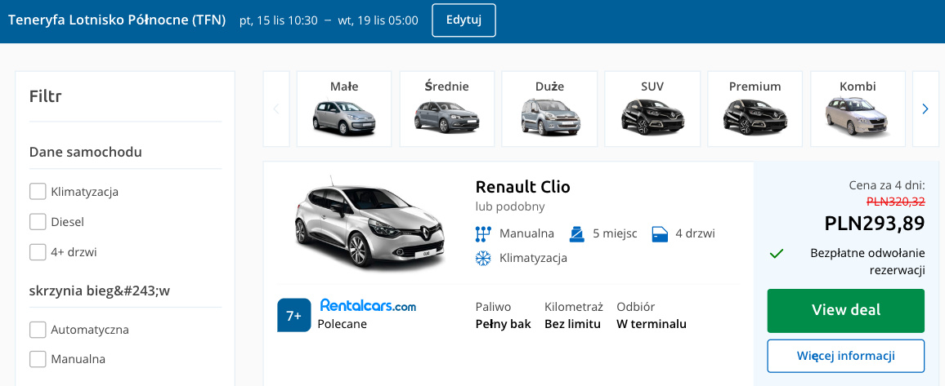Switch to the Kombi car category
945x386 pixels.
coord(858,109)
